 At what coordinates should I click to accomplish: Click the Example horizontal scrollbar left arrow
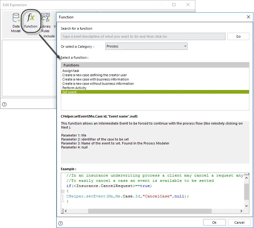(66, 211)
